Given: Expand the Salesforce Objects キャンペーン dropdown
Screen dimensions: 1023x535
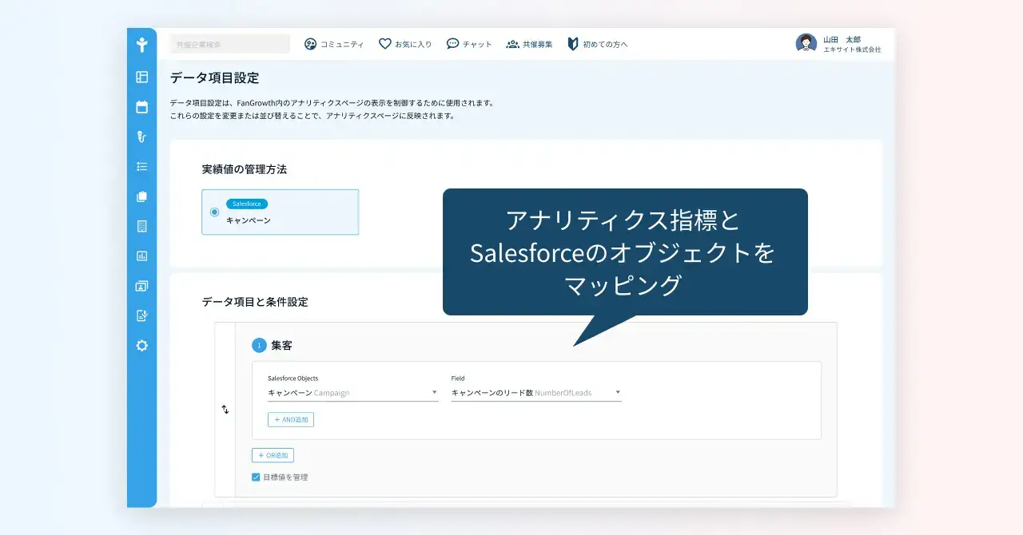Looking at the screenshot, I should pos(353,393).
